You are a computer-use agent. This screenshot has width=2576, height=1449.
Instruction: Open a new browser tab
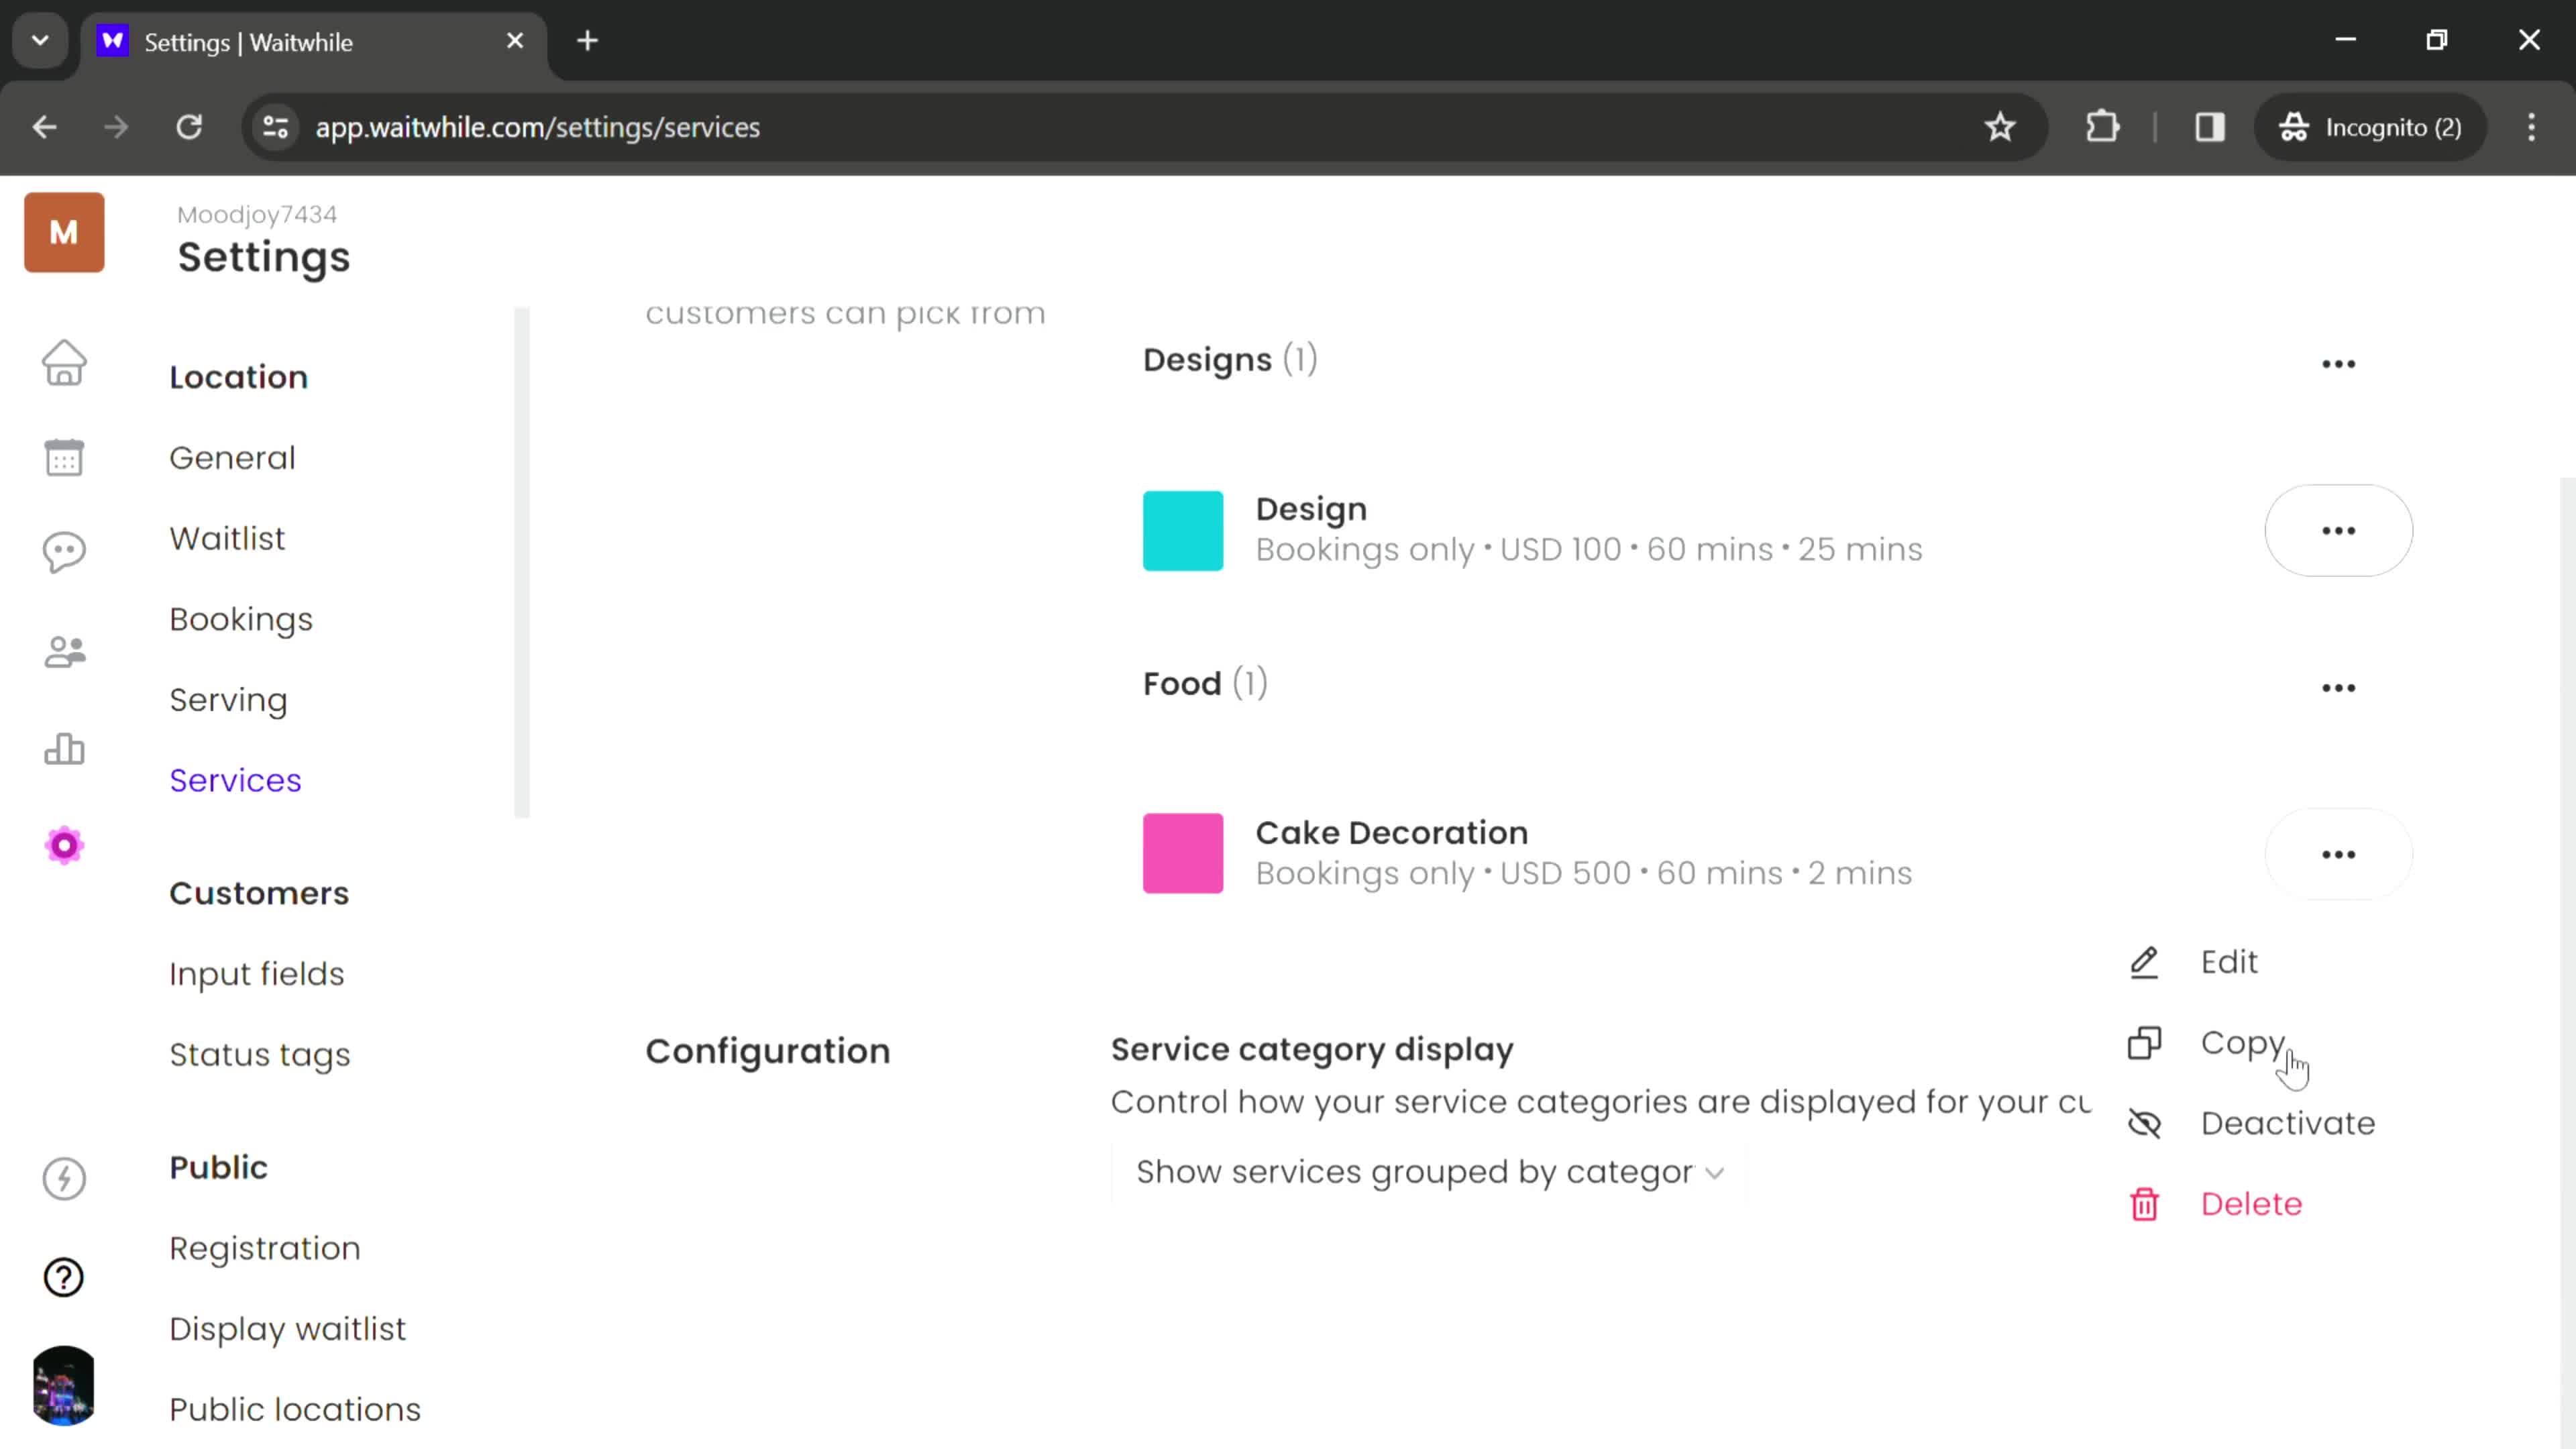pyautogui.click(x=588, y=41)
